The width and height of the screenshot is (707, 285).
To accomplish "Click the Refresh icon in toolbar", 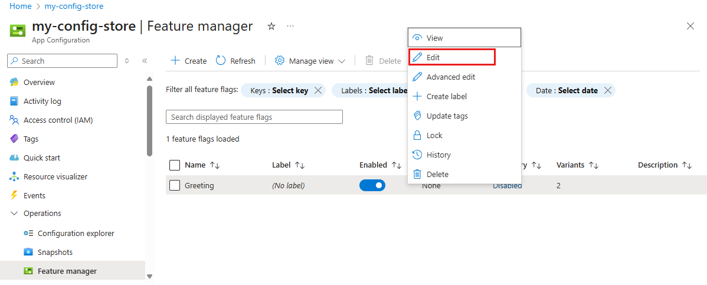I will click(x=221, y=61).
